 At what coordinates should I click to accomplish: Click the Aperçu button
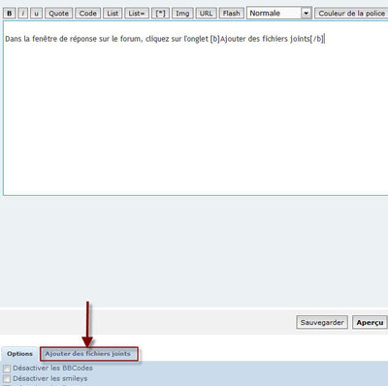point(370,322)
